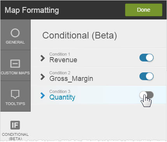The height and width of the screenshot is (142, 167).
Task: Click the Custom Maps rectangle icon
Action: pos(15,64)
